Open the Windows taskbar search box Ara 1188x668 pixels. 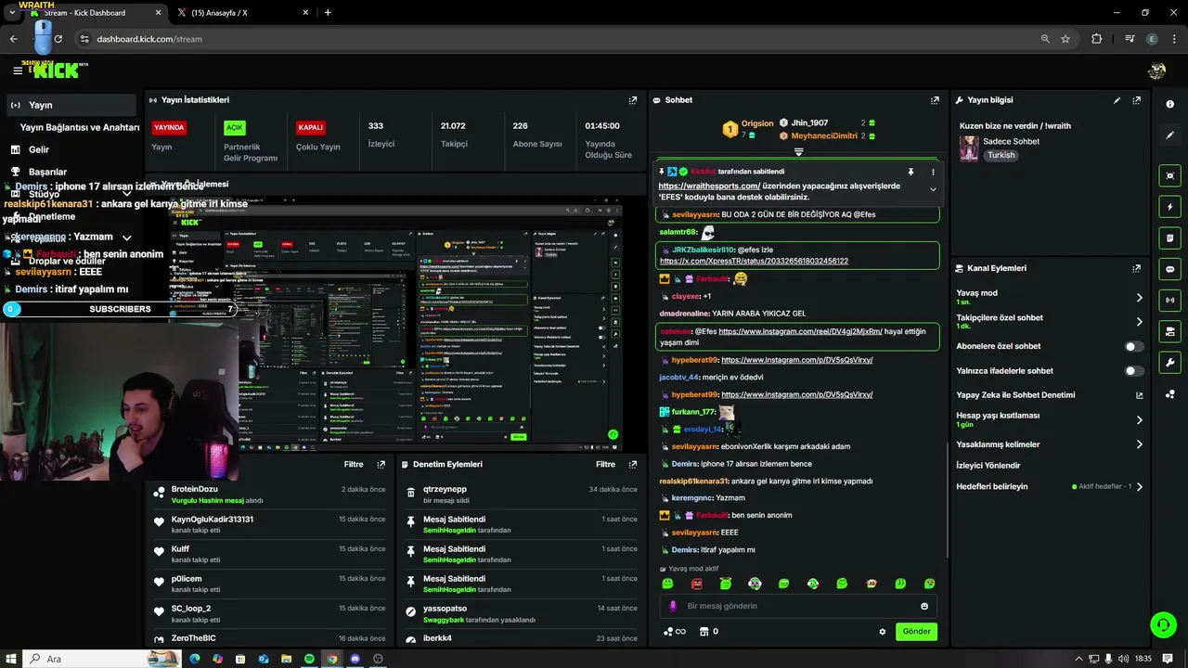(102, 659)
